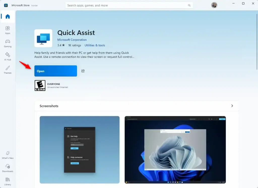The width and height of the screenshot is (258, 188).
Task: Click the search apps input field
Action: 129,5
